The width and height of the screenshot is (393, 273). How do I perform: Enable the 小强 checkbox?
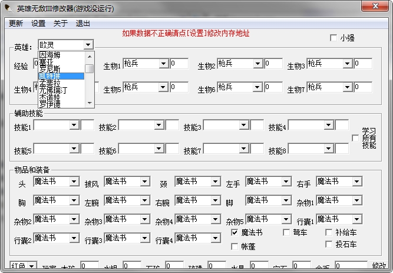333,38
